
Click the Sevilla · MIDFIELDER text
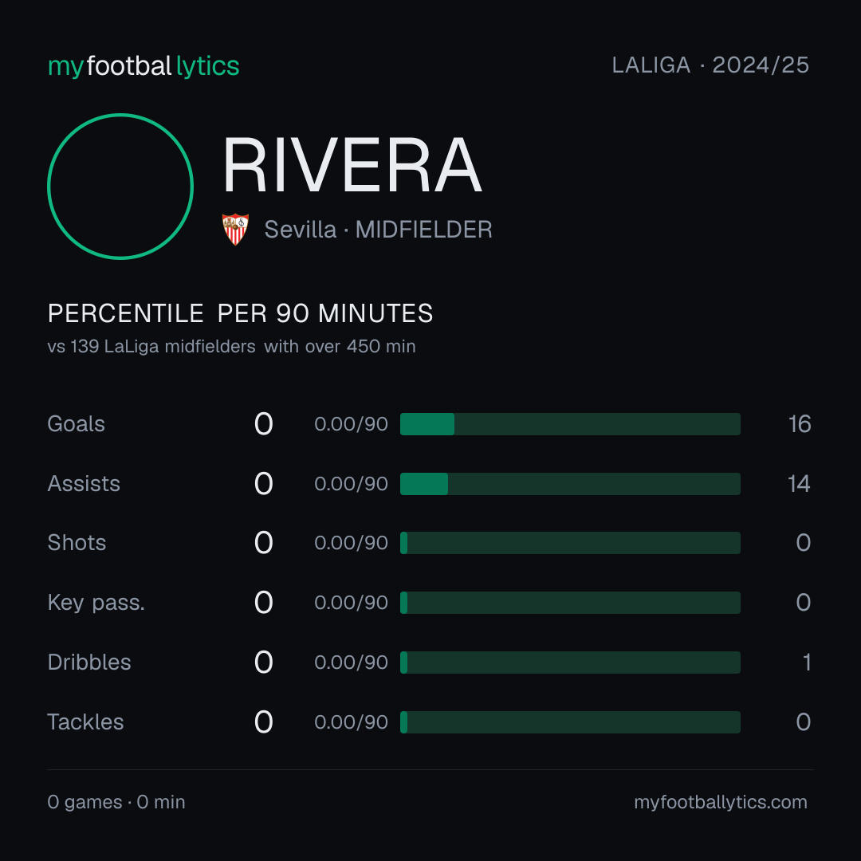pos(379,230)
